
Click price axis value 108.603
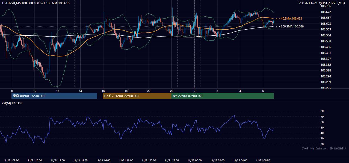[x=326, y=24]
